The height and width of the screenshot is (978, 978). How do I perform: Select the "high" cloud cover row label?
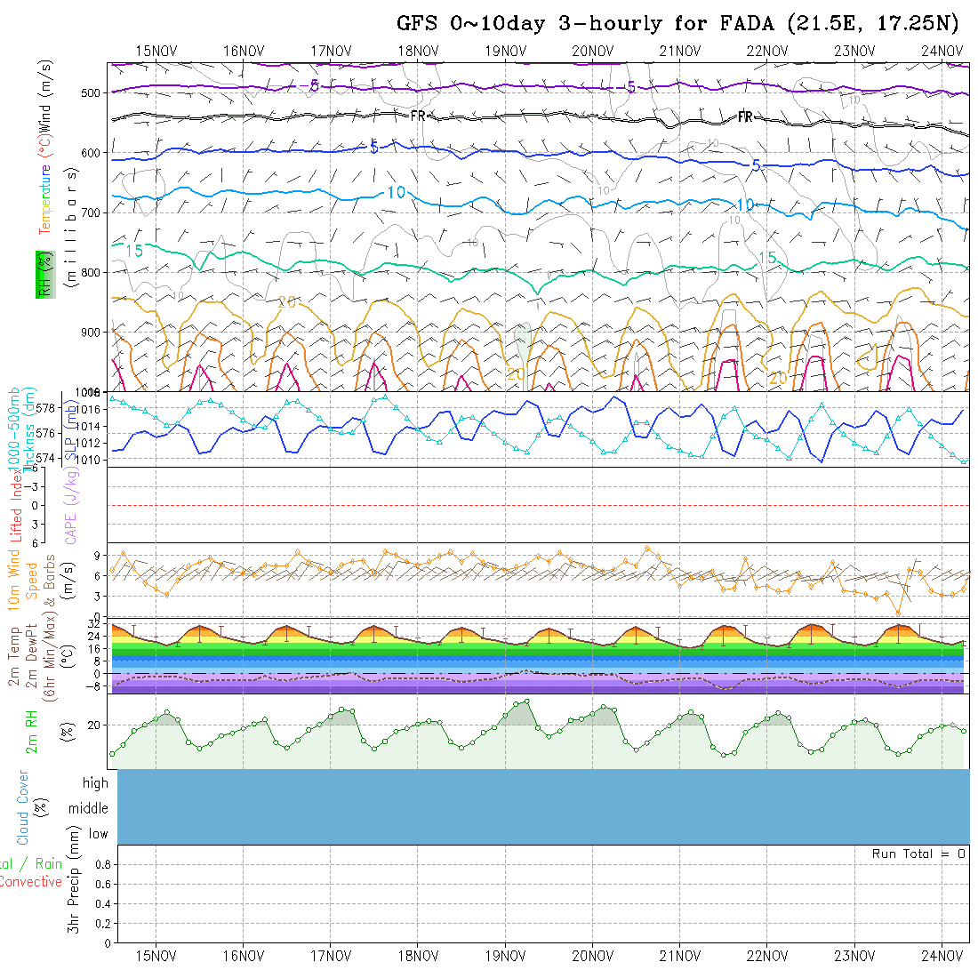coord(95,783)
